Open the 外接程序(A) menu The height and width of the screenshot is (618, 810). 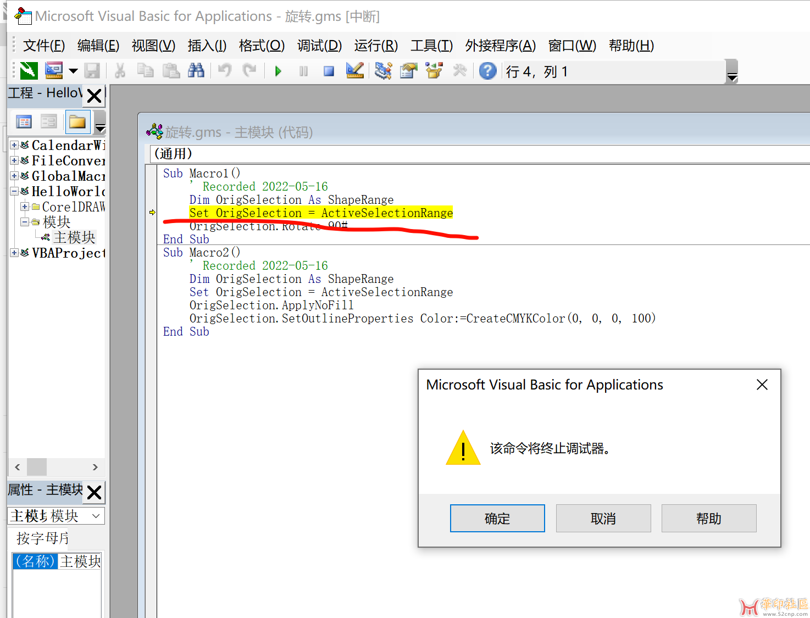500,46
